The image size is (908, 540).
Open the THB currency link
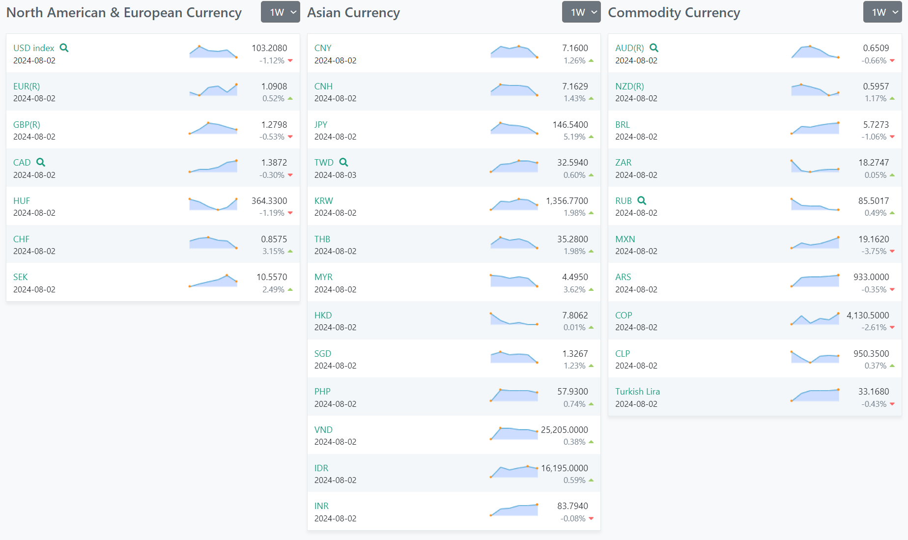coord(322,239)
